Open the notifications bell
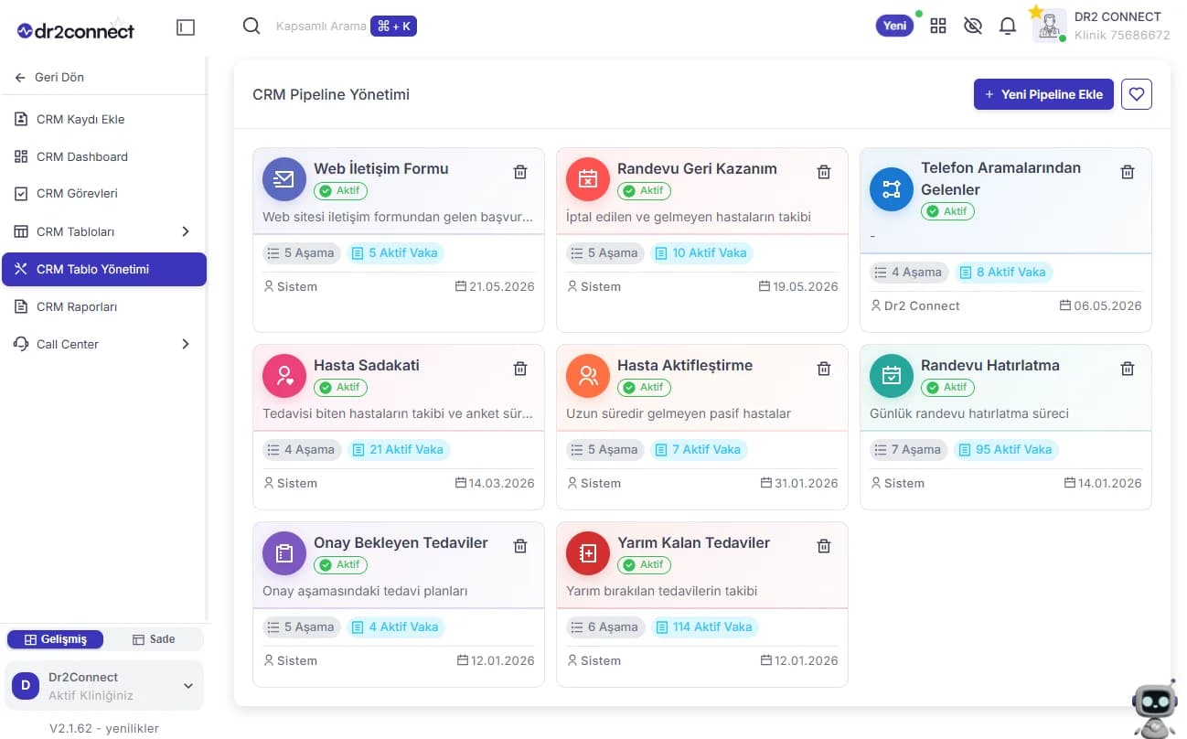The width and height of the screenshot is (1187, 739). click(x=1008, y=27)
